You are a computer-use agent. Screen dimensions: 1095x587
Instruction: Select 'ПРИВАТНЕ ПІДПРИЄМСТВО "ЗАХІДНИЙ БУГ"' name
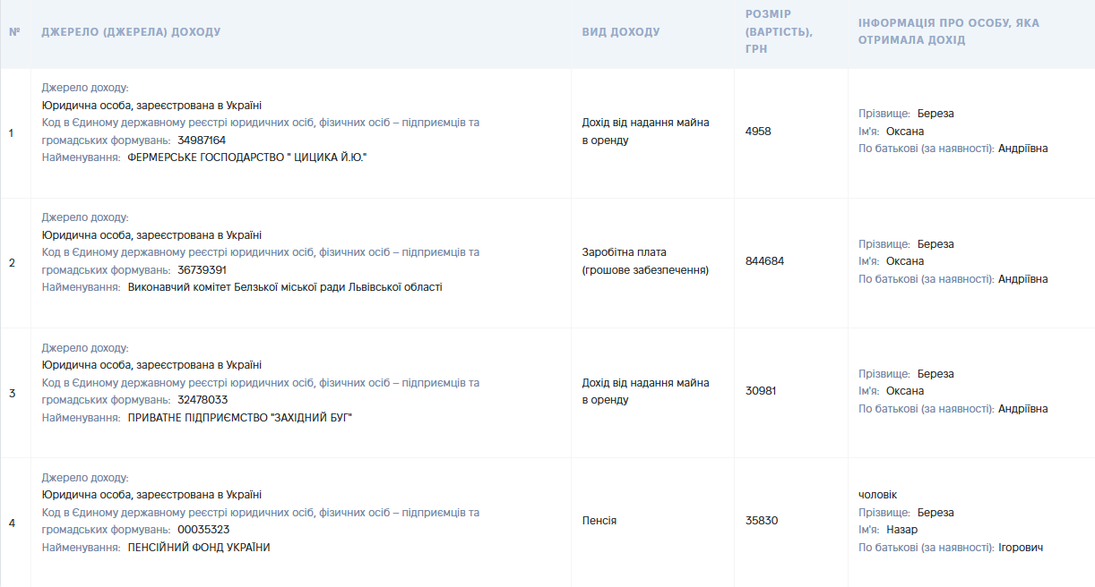tap(240, 417)
